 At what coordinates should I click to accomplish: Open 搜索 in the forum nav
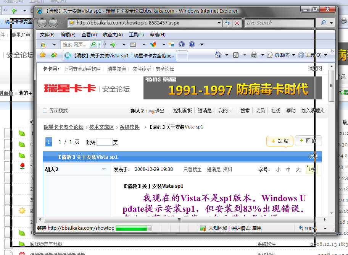(245, 111)
